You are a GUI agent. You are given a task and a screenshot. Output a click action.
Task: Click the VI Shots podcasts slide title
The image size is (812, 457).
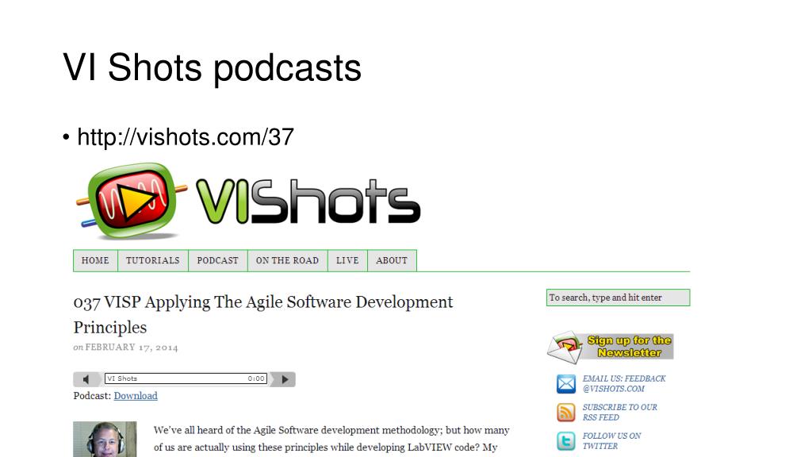pyautogui.click(x=212, y=68)
